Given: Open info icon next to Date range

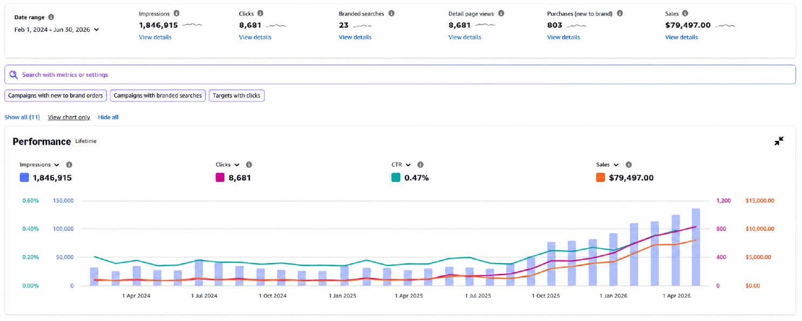Looking at the screenshot, I should (x=51, y=17).
